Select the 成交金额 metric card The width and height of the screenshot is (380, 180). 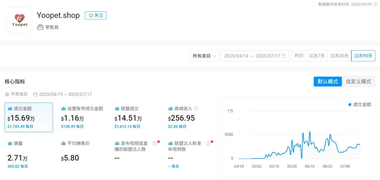[28, 117]
